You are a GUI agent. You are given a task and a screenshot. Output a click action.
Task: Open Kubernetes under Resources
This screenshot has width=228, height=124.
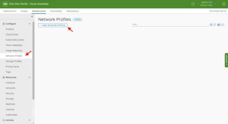pos(11,115)
